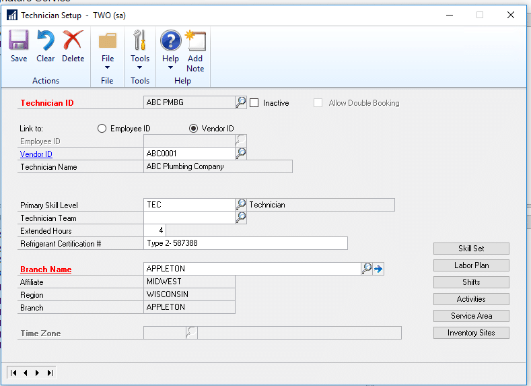
Task: Click the Help question mark icon
Action: [x=171, y=40]
